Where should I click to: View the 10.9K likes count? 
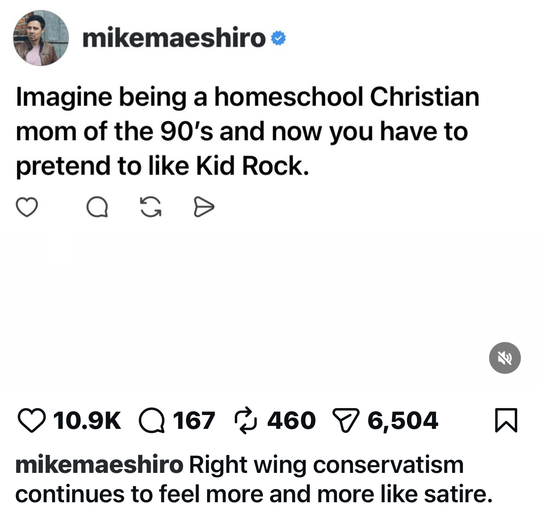pos(87,421)
